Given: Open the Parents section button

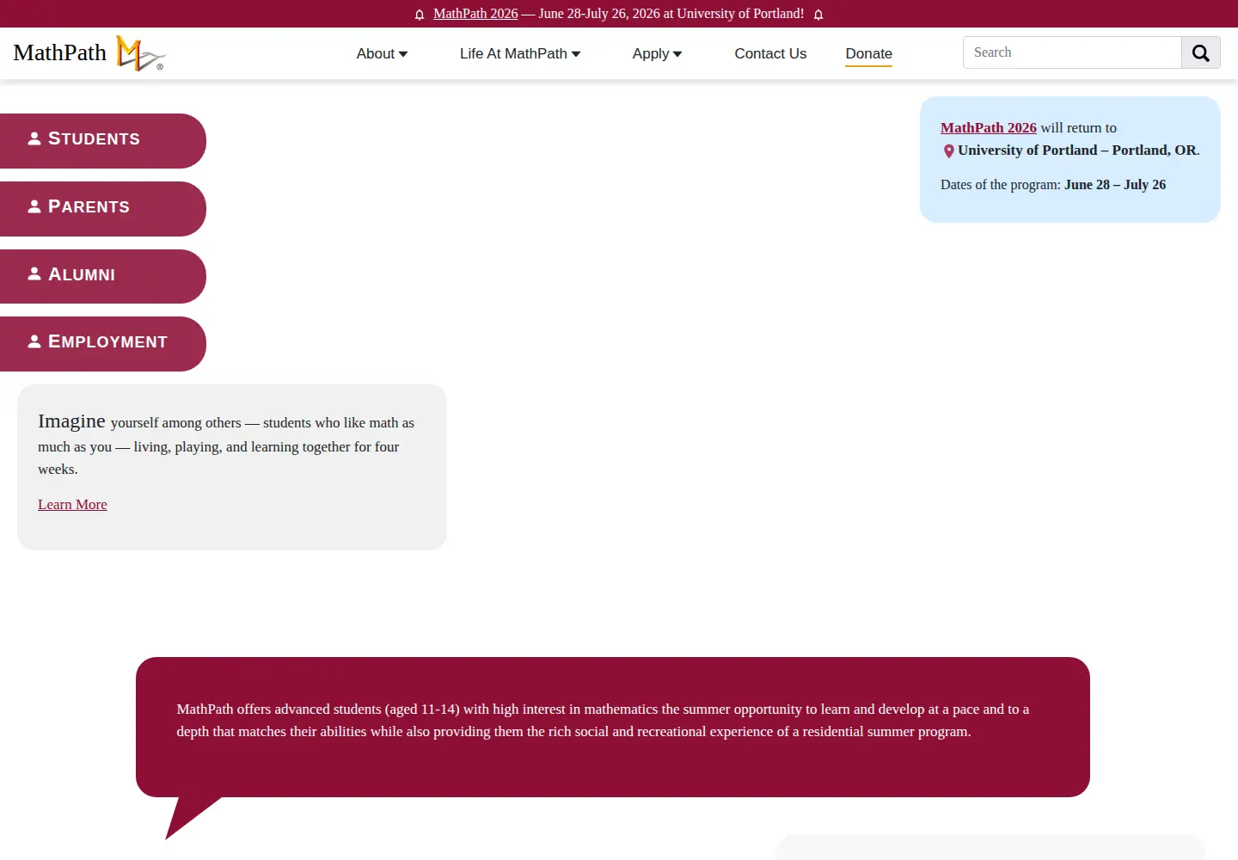Looking at the screenshot, I should pyautogui.click(x=103, y=209).
